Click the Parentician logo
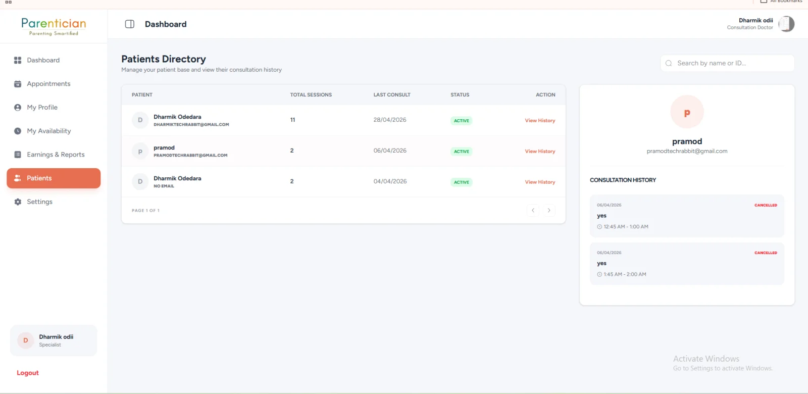Screen dimensions: 808x394 coord(54,26)
